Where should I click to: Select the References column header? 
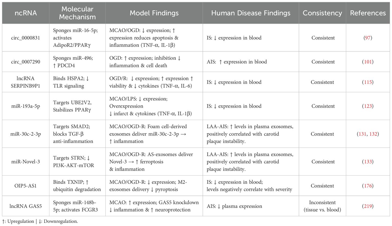(368, 13)
